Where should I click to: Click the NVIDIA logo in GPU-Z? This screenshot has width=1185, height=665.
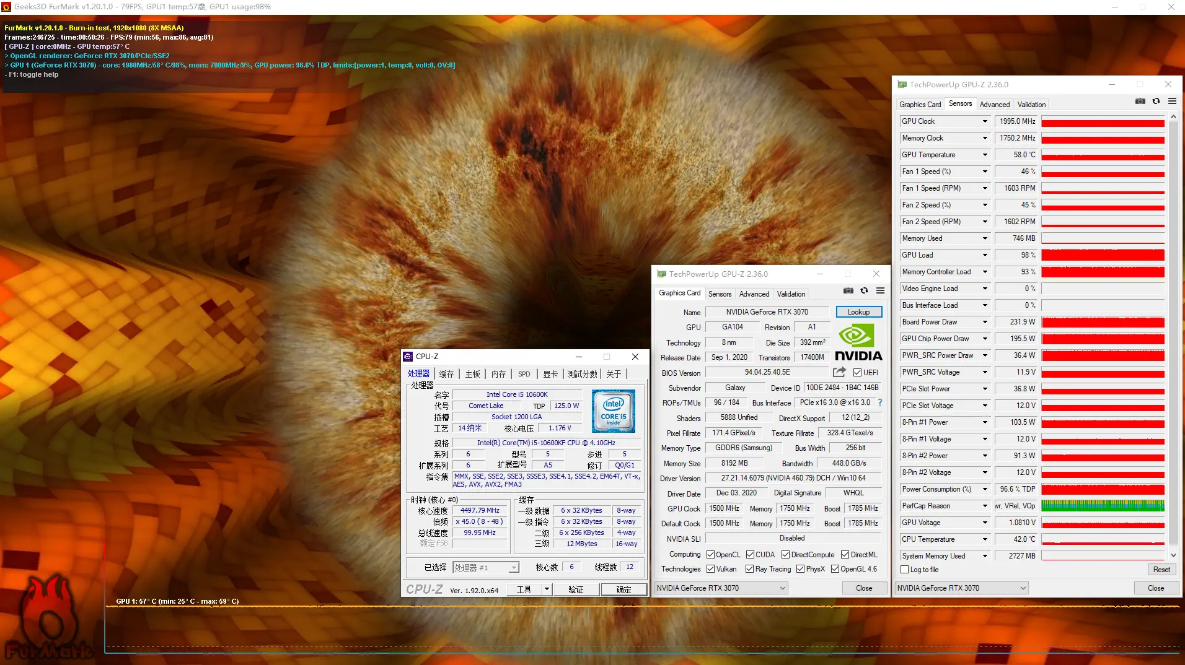coord(858,342)
